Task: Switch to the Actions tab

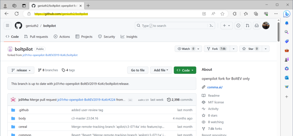Action: tap(62, 37)
